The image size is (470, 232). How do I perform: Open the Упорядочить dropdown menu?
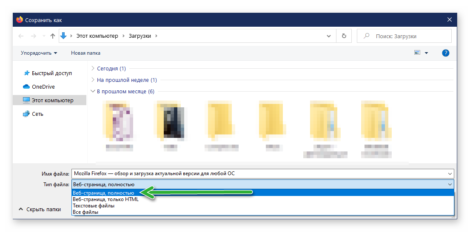39,53
